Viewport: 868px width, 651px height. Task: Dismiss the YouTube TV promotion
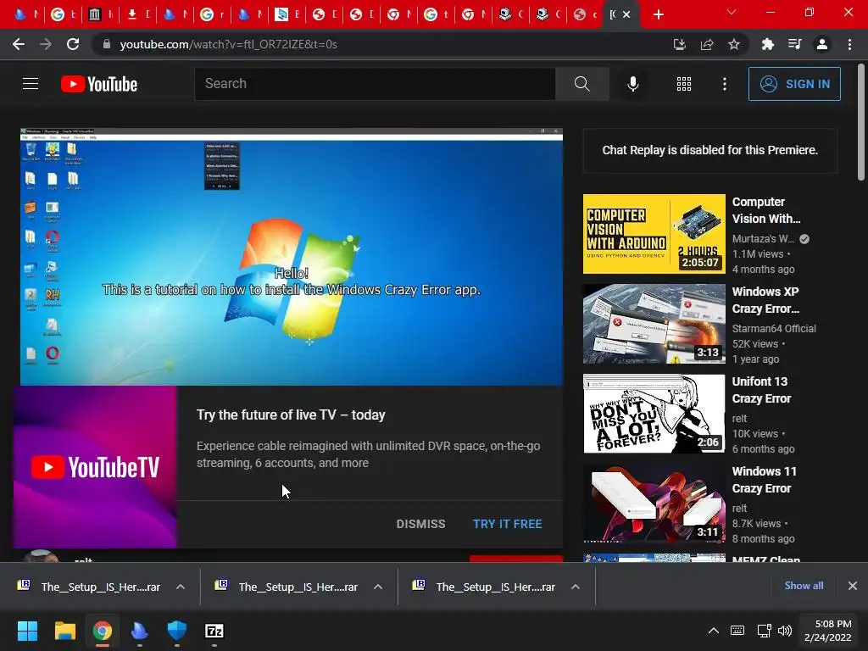(x=420, y=524)
